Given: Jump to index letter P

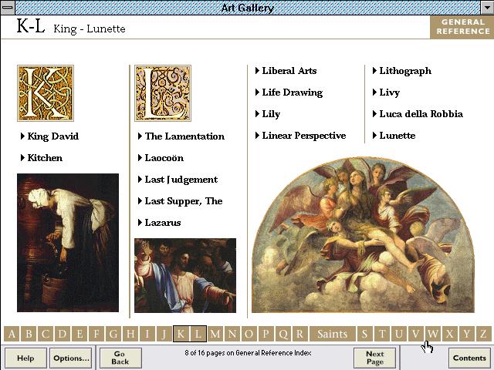Looking at the screenshot, I should click(x=266, y=334).
